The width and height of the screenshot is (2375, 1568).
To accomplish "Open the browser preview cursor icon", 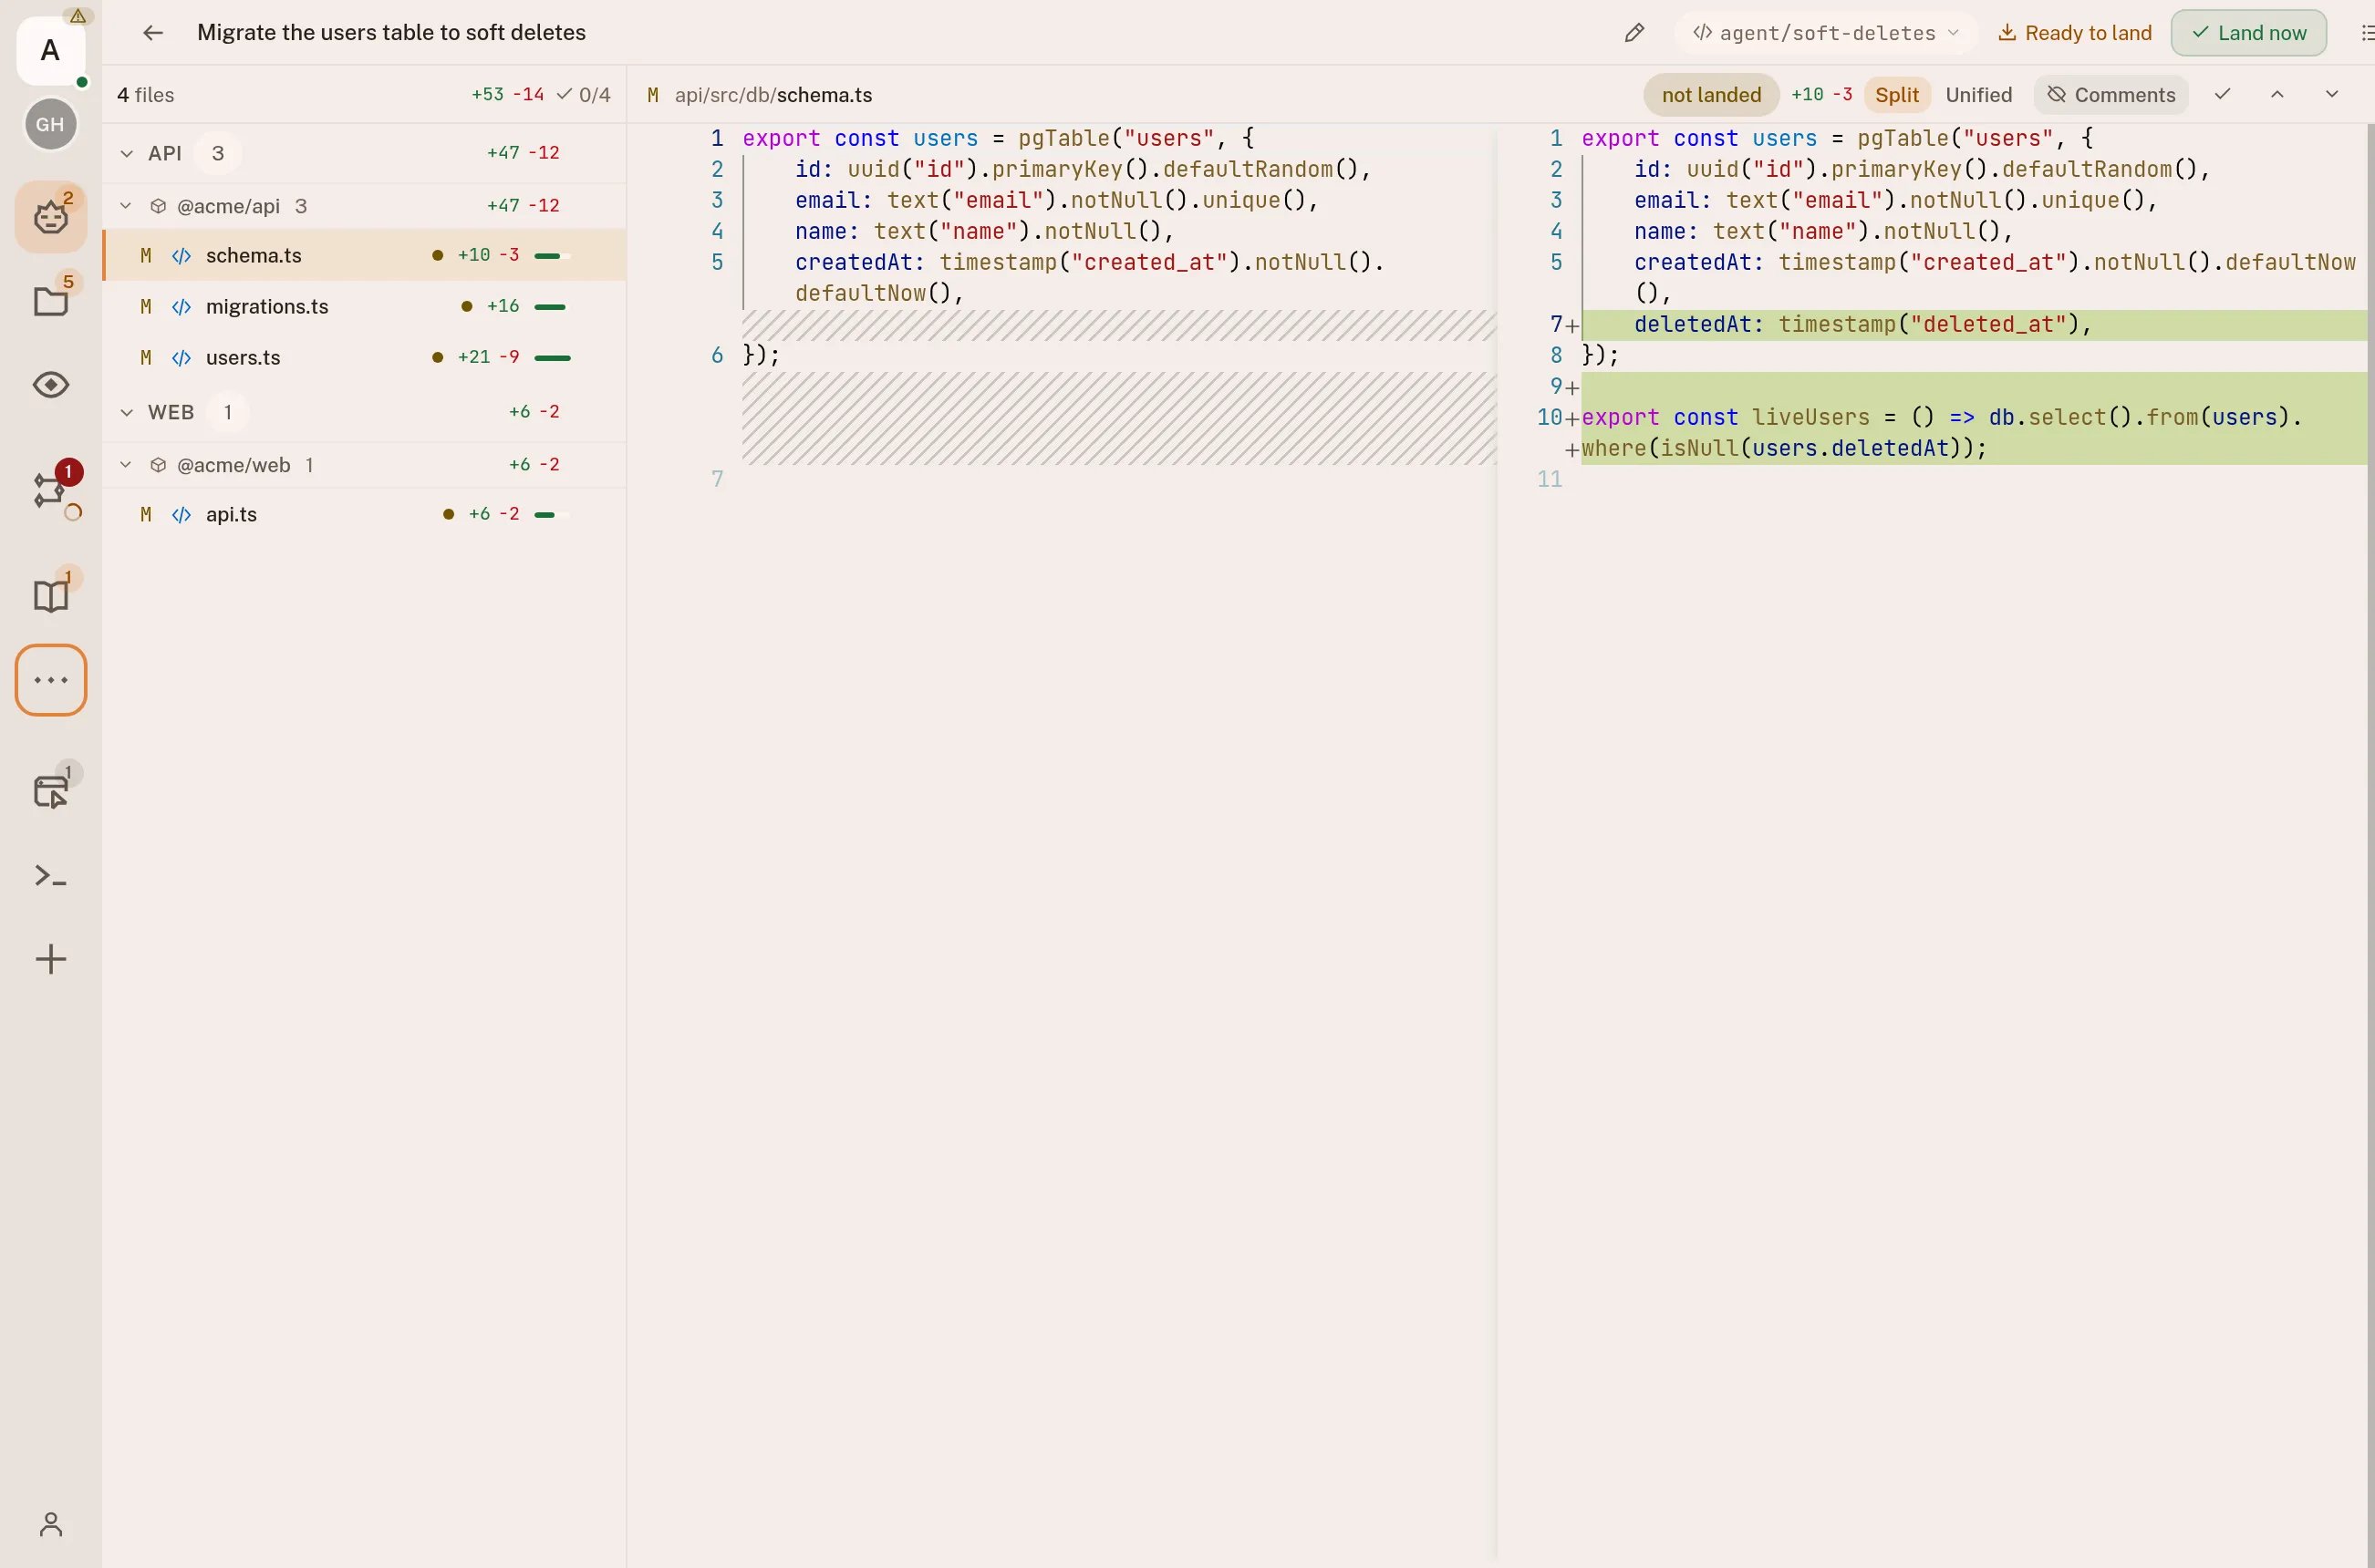I will [x=51, y=791].
